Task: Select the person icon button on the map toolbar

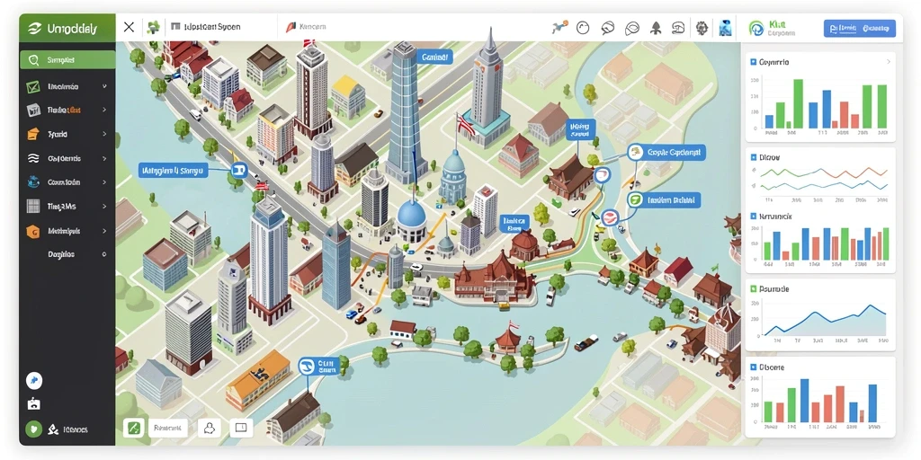Action: 209,428
